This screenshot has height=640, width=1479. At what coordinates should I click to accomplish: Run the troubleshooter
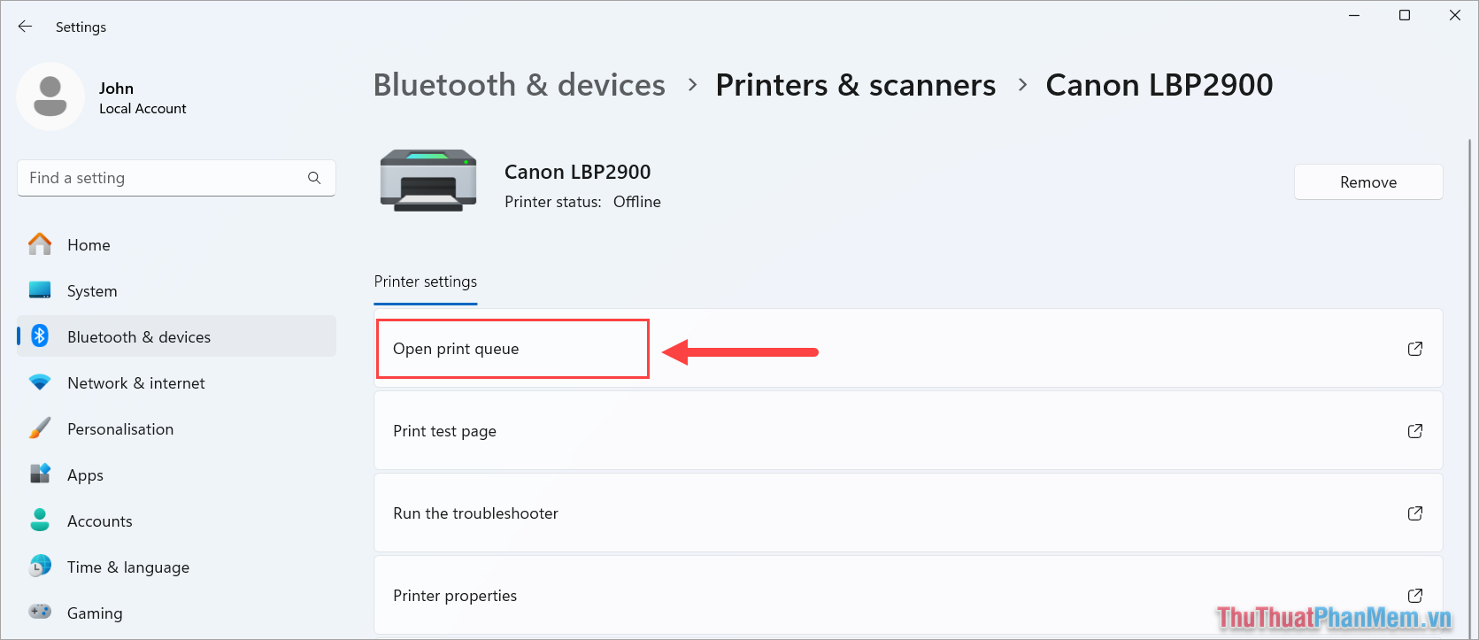click(908, 513)
